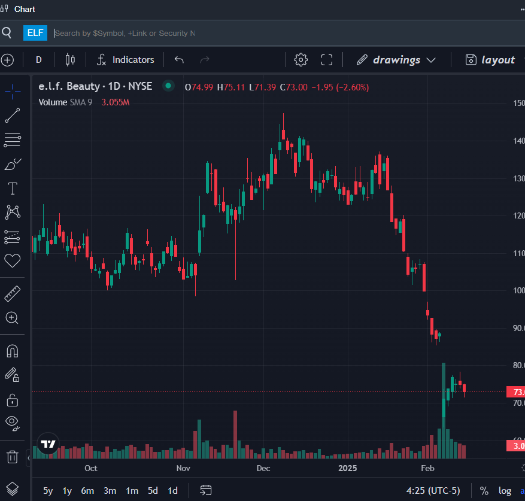The height and width of the screenshot is (501, 525).
Task: Click the 73.00 current price label
Action: [x=515, y=392]
